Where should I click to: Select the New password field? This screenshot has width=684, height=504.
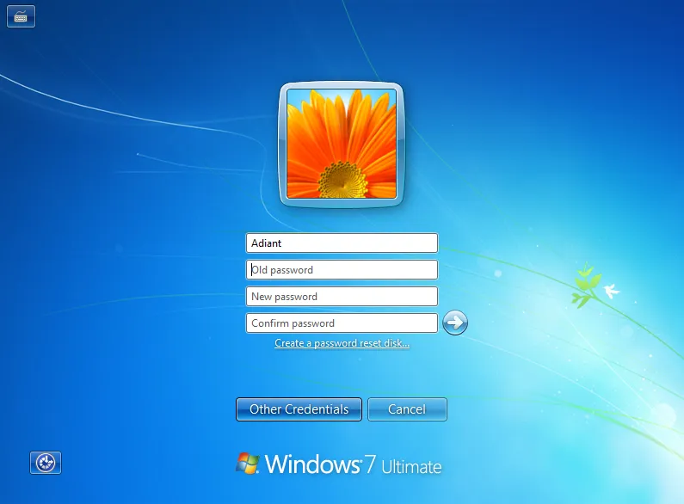pos(342,297)
